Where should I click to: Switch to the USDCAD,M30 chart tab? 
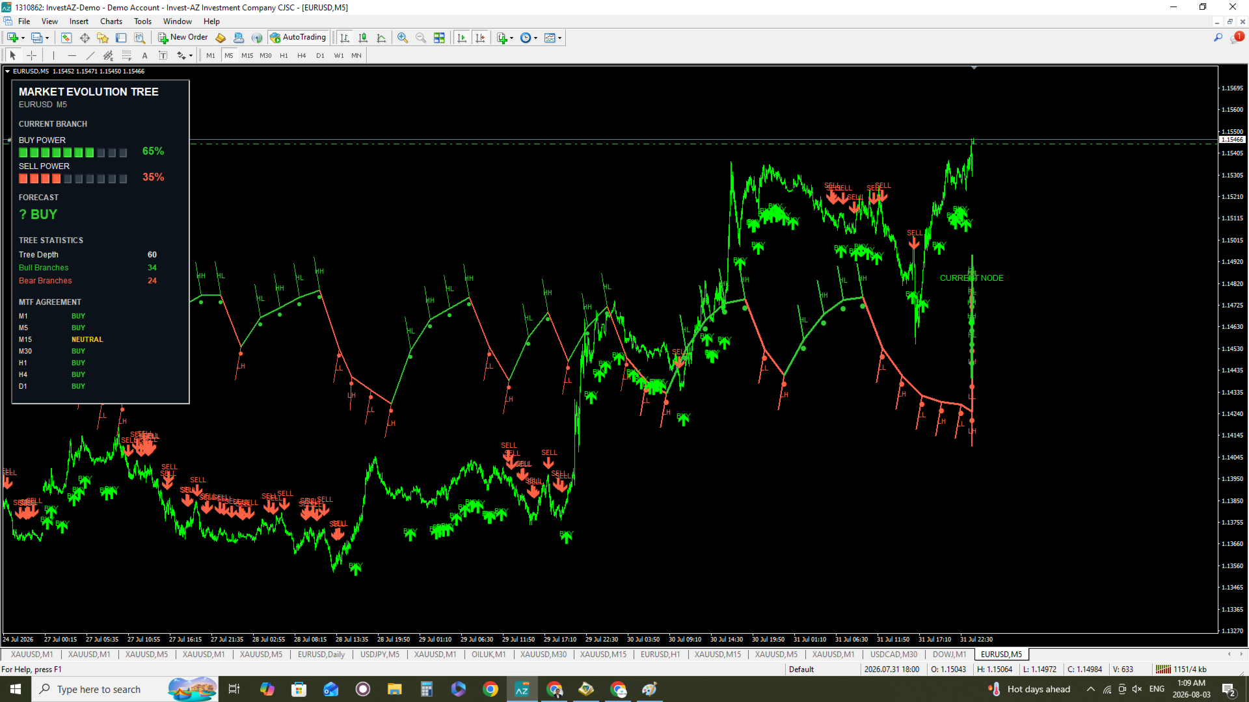click(894, 655)
